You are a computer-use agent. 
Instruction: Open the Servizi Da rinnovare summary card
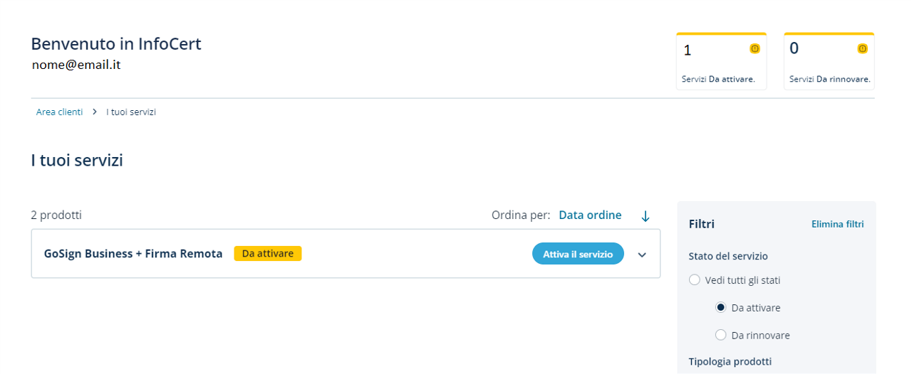pyautogui.click(x=829, y=62)
